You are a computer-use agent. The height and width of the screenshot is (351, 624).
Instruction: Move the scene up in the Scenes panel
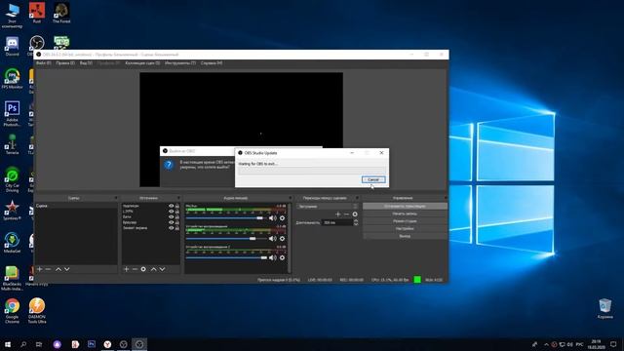(58, 269)
